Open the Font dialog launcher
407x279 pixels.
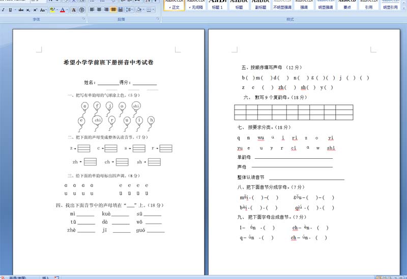[83, 19]
